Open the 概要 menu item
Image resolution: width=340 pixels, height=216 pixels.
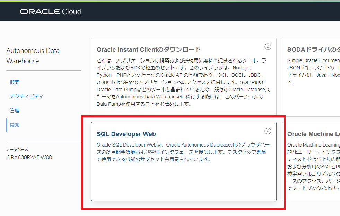click(x=15, y=82)
